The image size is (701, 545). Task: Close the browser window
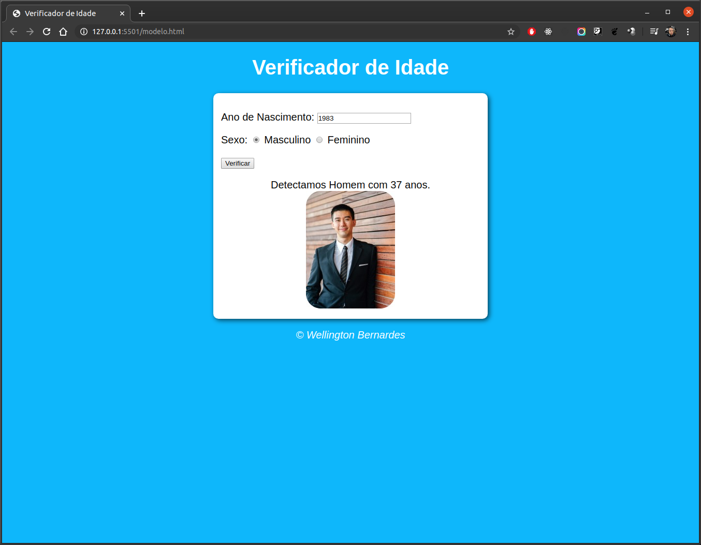689,12
